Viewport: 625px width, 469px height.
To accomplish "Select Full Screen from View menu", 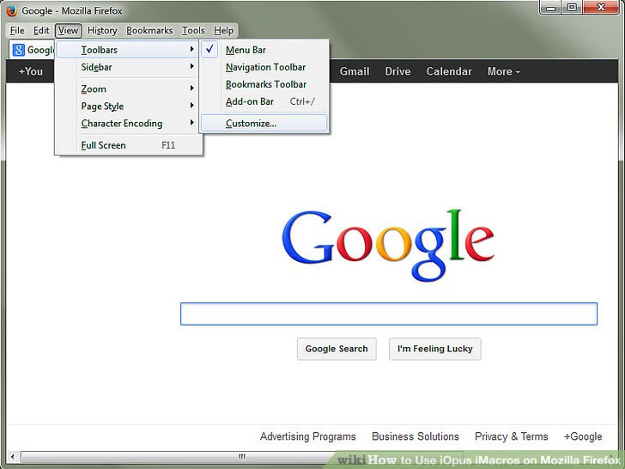I will point(128,145).
